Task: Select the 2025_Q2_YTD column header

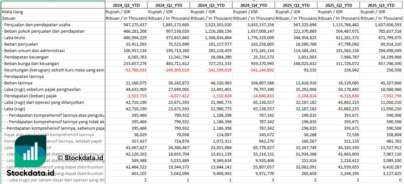Action: click(339, 5)
